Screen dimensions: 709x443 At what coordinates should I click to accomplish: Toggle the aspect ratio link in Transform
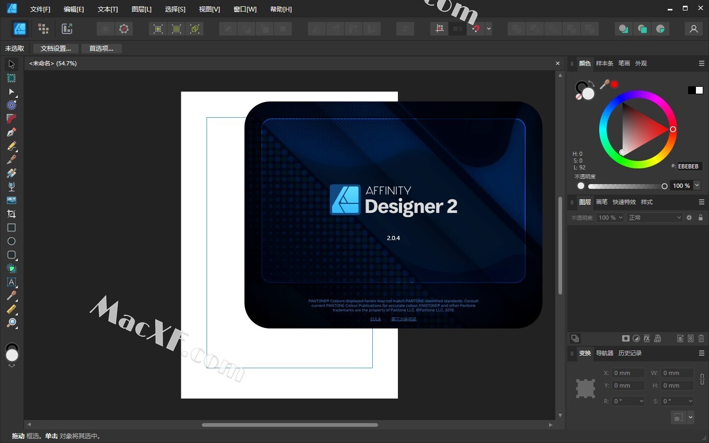pyautogui.click(x=702, y=379)
